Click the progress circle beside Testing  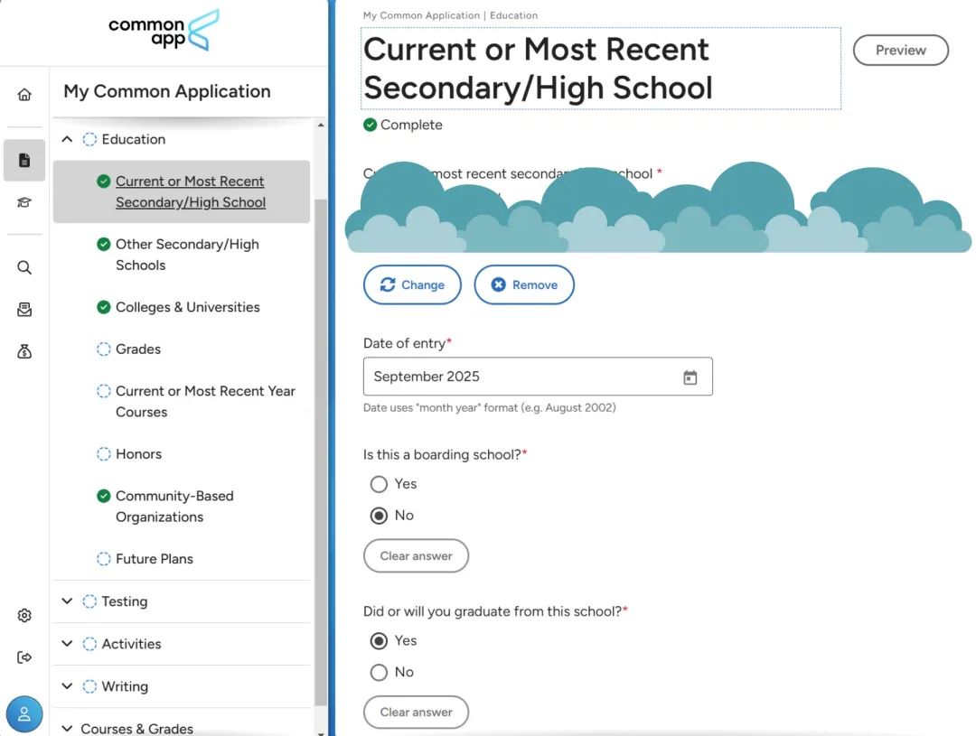[x=89, y=601]
